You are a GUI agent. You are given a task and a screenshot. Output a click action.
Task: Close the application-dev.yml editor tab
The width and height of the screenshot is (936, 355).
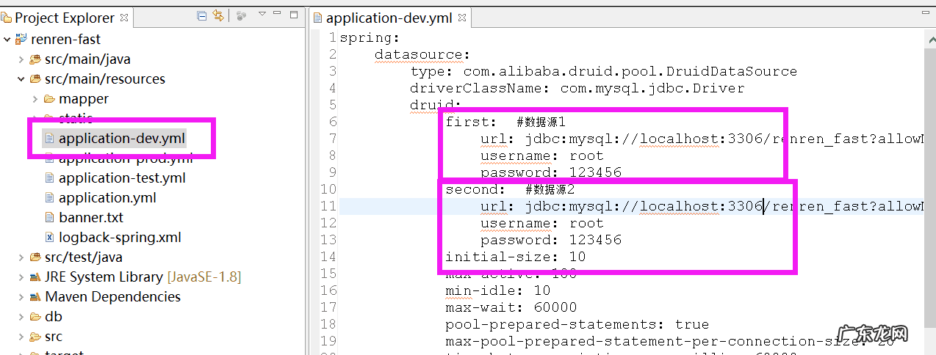[x=461, y=18]
